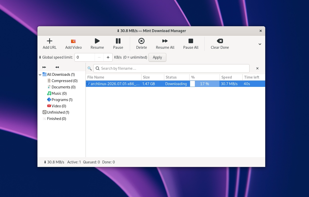Screen dimensions: 309x197
Task: Resume the selected download
Action: click(x=97, y=44)
